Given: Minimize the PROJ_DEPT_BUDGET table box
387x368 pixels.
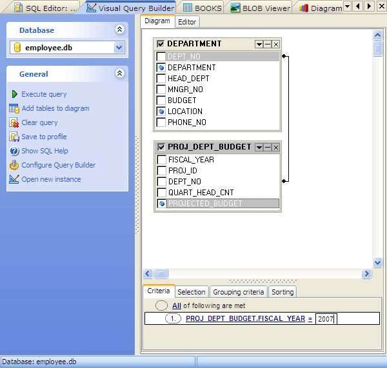Looking at the screenshot, I should pyautogui.click(x=268, y=148).
